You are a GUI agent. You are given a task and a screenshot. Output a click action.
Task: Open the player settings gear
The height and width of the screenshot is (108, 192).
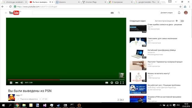(x=112, y=83)
